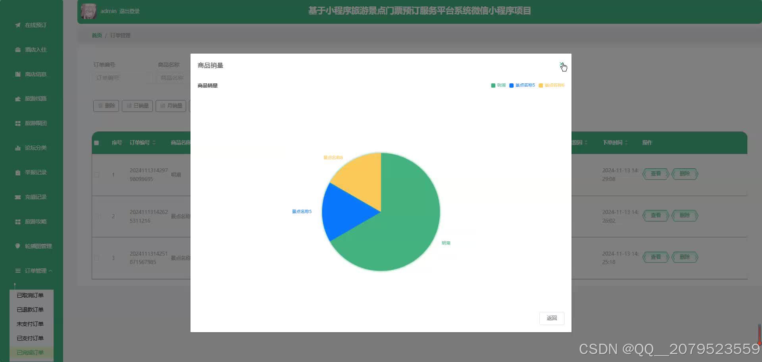Open the 旅游线路 sidebar icon

click(x=18, y=99)
